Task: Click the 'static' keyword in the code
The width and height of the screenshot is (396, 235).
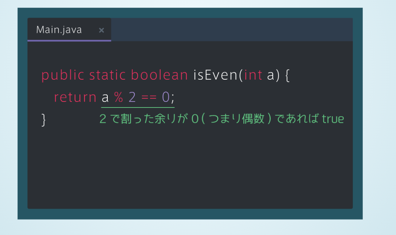Action: [x=107, y=75]
